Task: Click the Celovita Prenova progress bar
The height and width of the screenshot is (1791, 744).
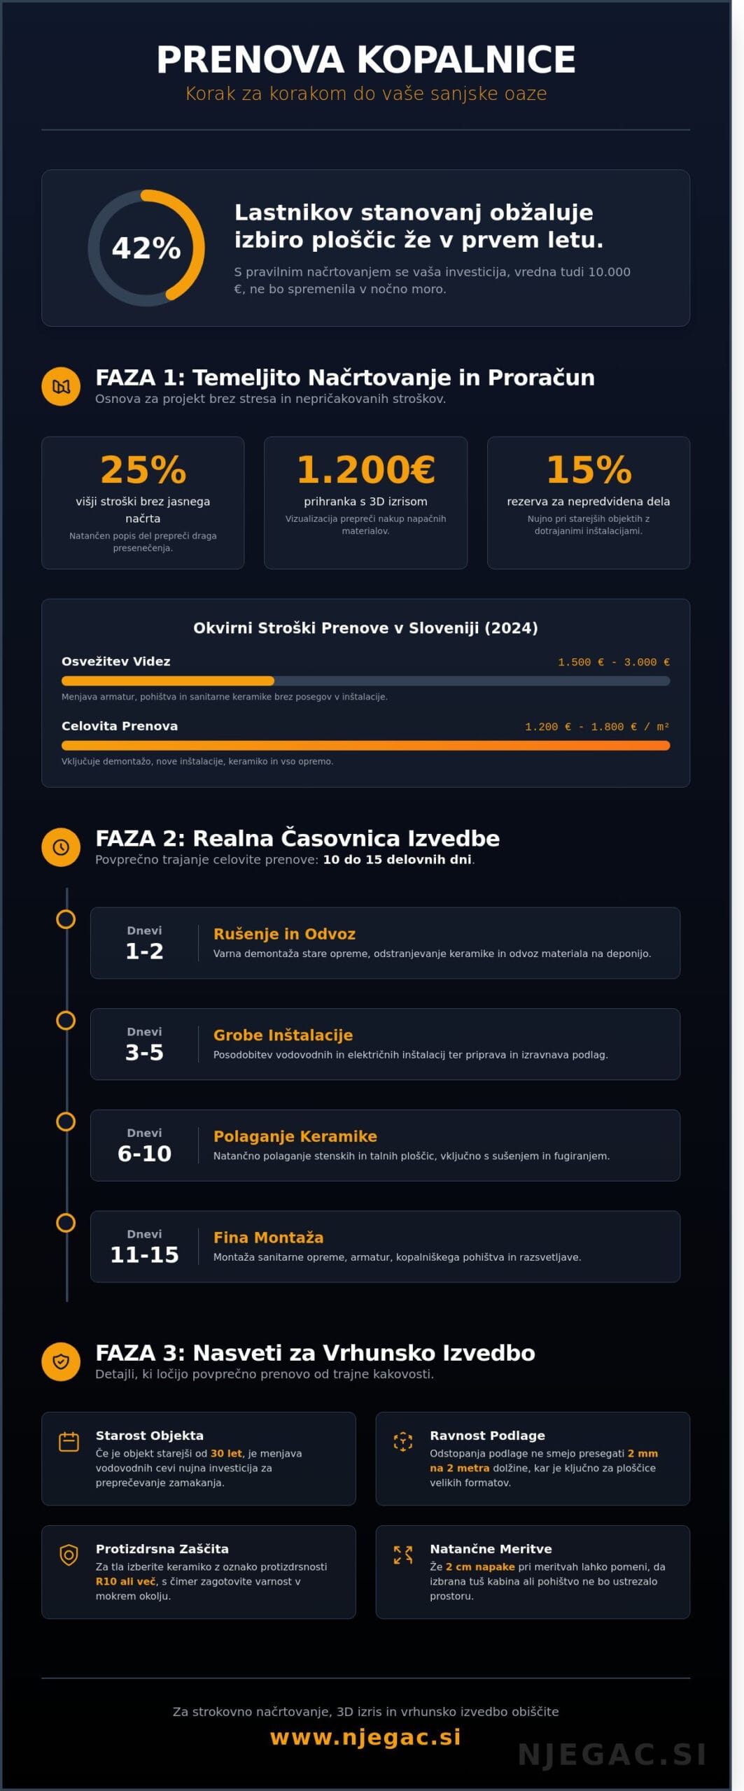Action: [x=365, y=746]
